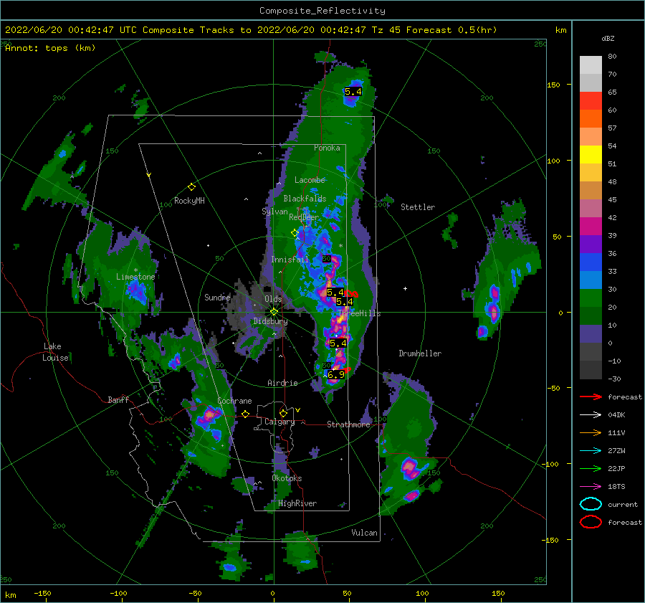Viewport: 645px width, 603px height.
Task: Click the yellow diamond marker above Calgary label
Action: click(283, 413)
